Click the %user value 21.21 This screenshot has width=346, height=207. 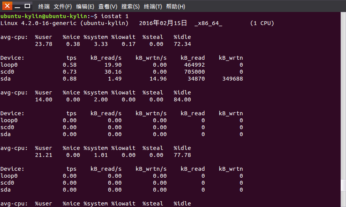pos(44,155)
